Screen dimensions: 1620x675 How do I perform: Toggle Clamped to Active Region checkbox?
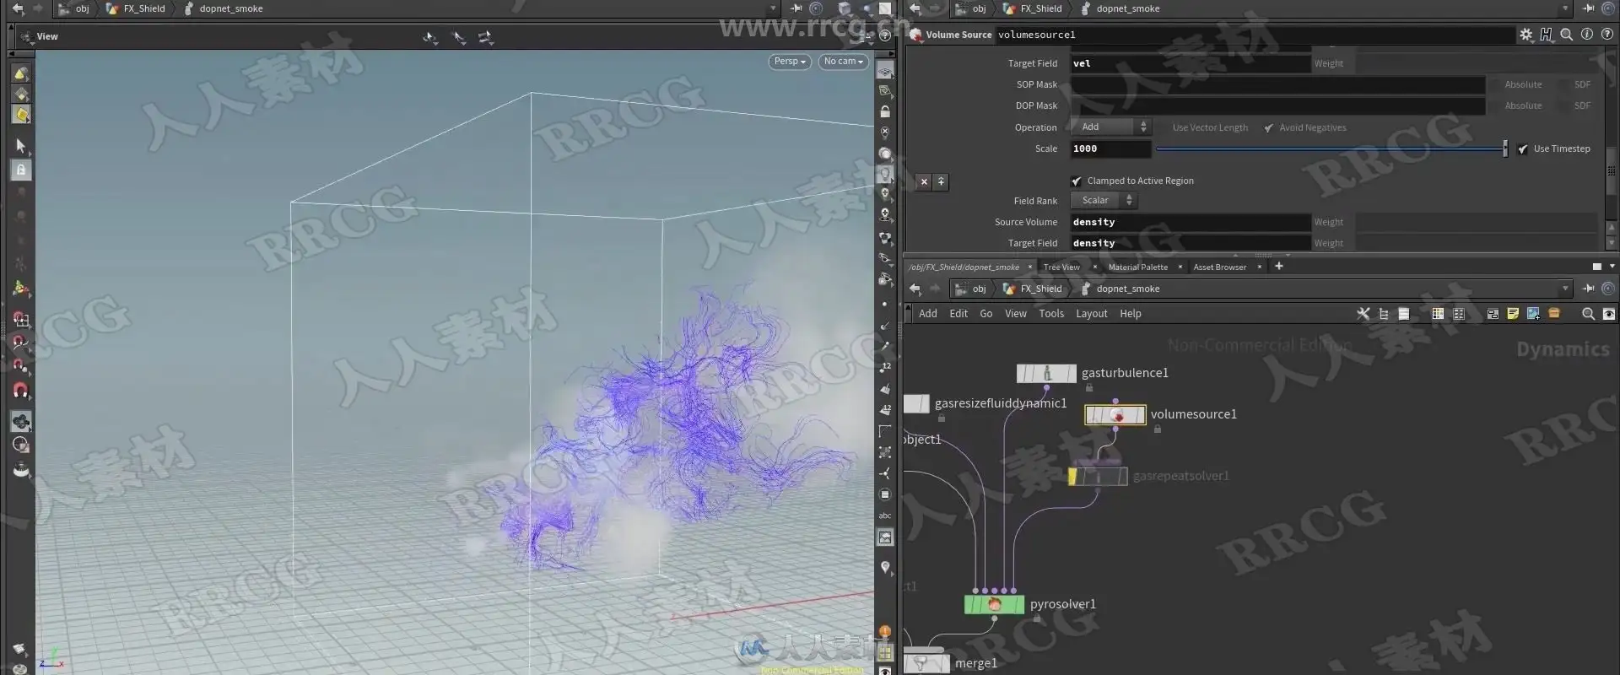(x=1076, y=181)
